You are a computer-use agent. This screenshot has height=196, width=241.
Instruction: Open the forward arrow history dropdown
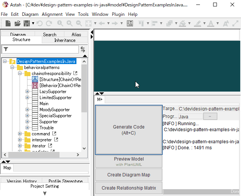tap(122, 23)
